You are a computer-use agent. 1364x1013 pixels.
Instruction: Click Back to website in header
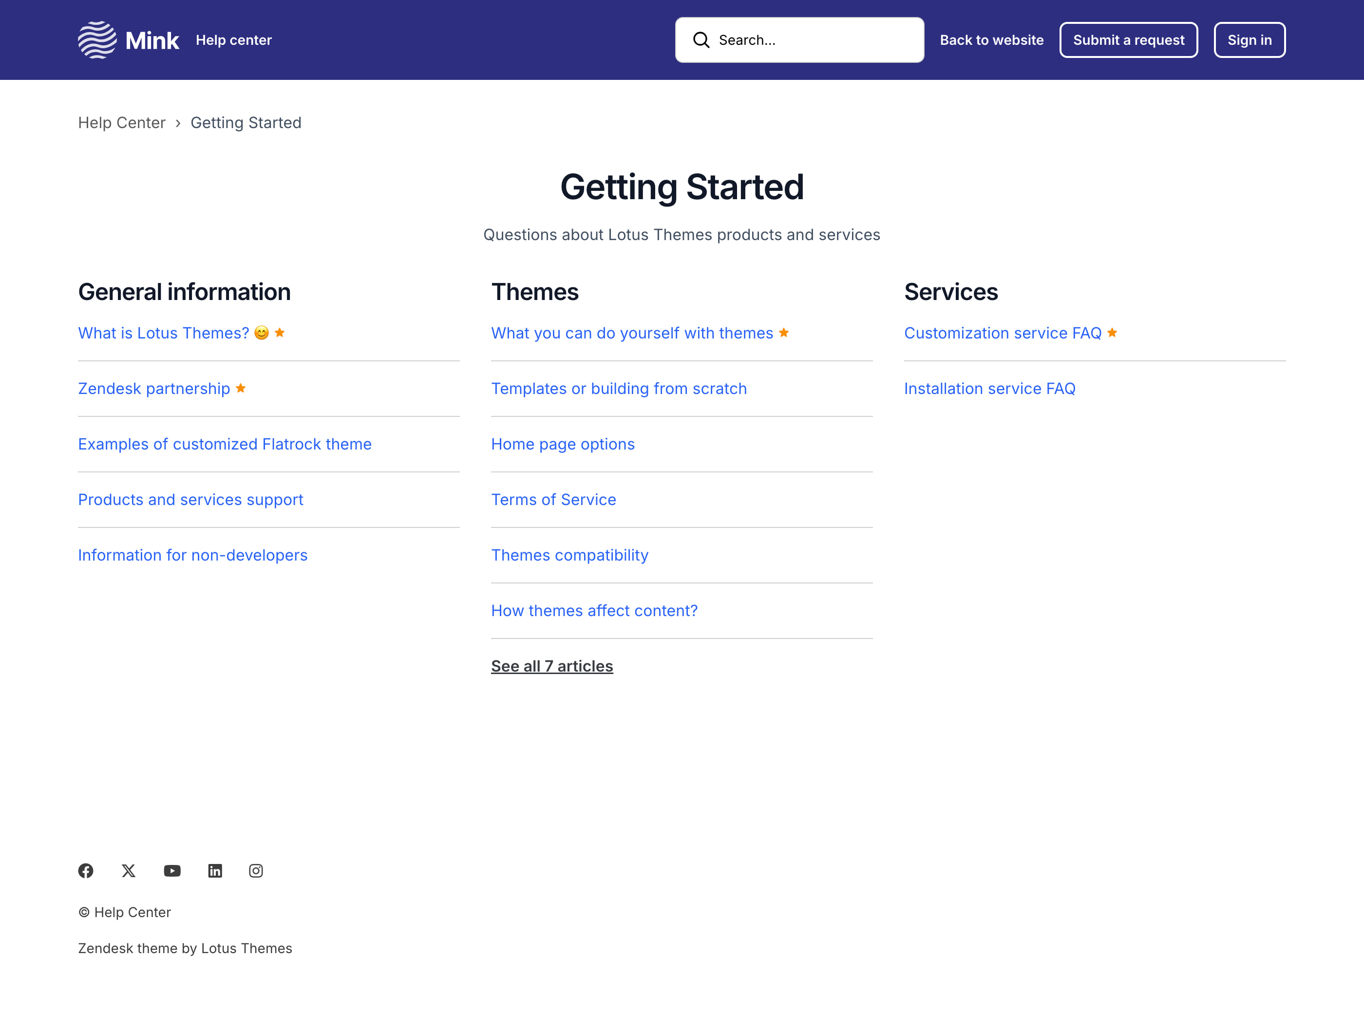pos(991,40)
